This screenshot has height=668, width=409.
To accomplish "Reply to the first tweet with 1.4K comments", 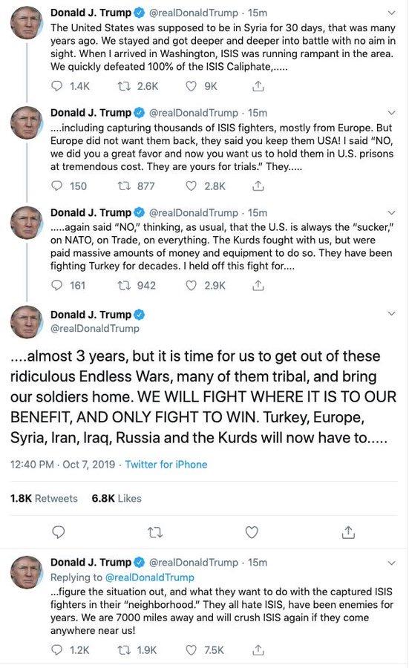I will pyautogui.click(x=56, y=87).
